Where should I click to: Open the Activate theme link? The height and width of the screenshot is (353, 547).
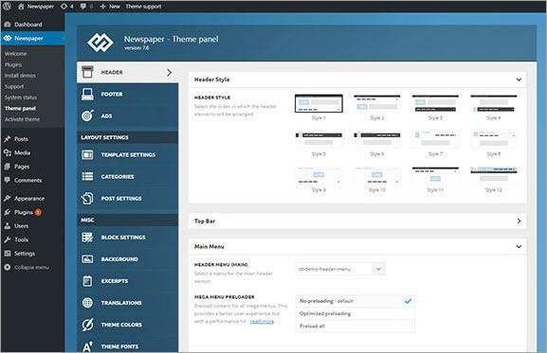pyautogui.click(x=23, y=119)
